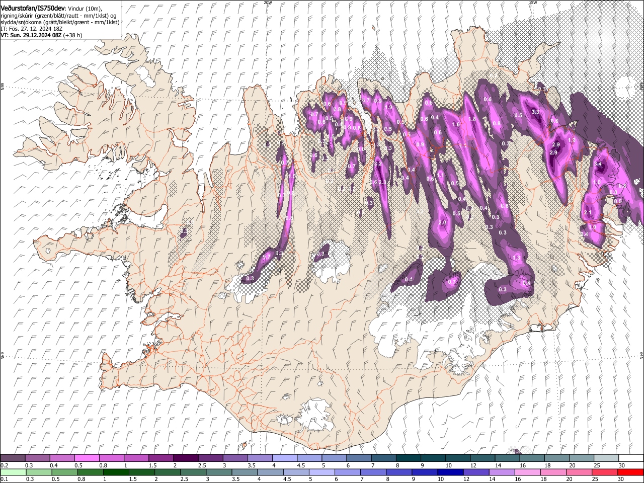Click the valid time 'VT: Sun. 29.12.2024 08Z'
This screenshot has width=644, height=483.
click(31, 35)
